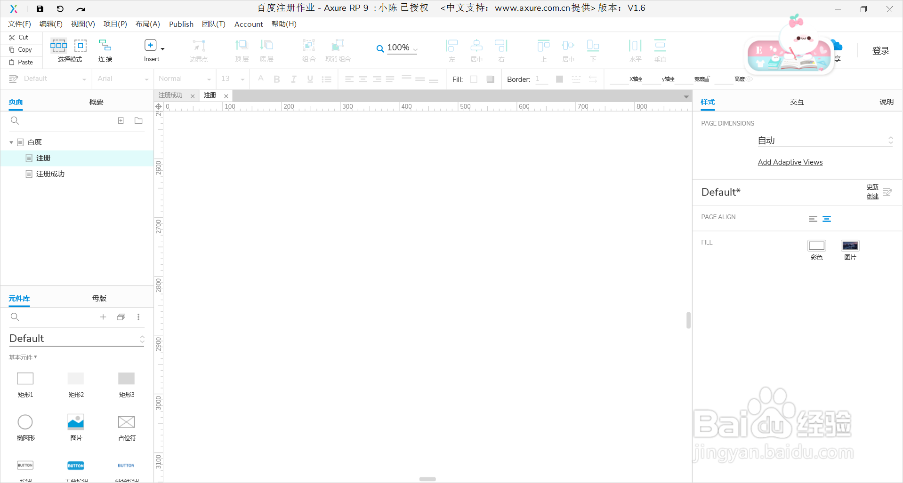Click the 垂直 distribute vertically icon
903x483 pixels.
point(660,46)
